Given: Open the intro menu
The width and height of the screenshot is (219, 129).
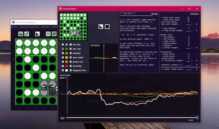Looking at the screenshot, I should tap(15, 27).
